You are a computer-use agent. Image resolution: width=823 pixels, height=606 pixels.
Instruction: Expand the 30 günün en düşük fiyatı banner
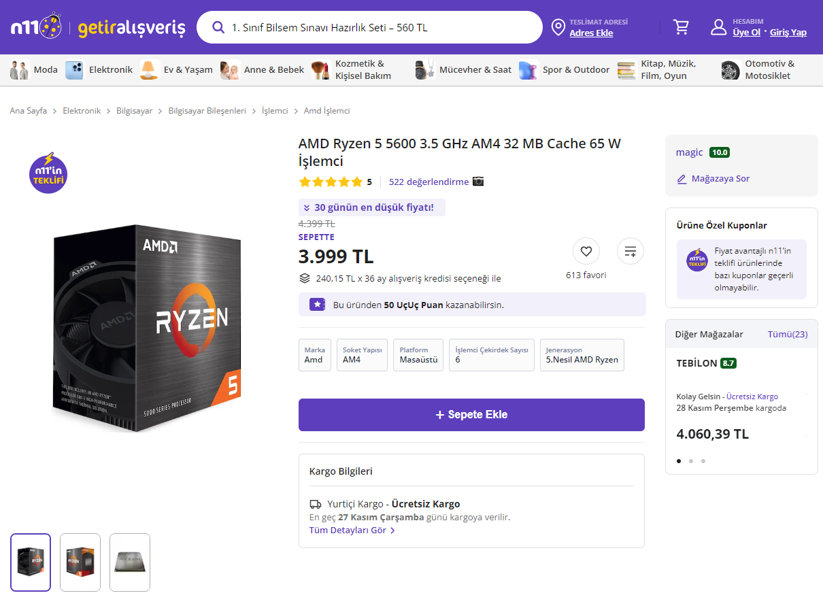click(372, 207)
